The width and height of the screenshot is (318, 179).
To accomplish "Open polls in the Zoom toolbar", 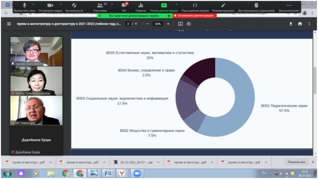I will click(x=141, y=5).
